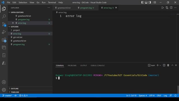Switch to the greetworld.txt editor tab

(x=64, y=8)
